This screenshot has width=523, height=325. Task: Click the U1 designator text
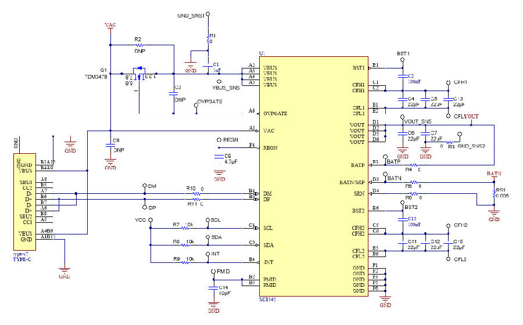click(262, 53)
